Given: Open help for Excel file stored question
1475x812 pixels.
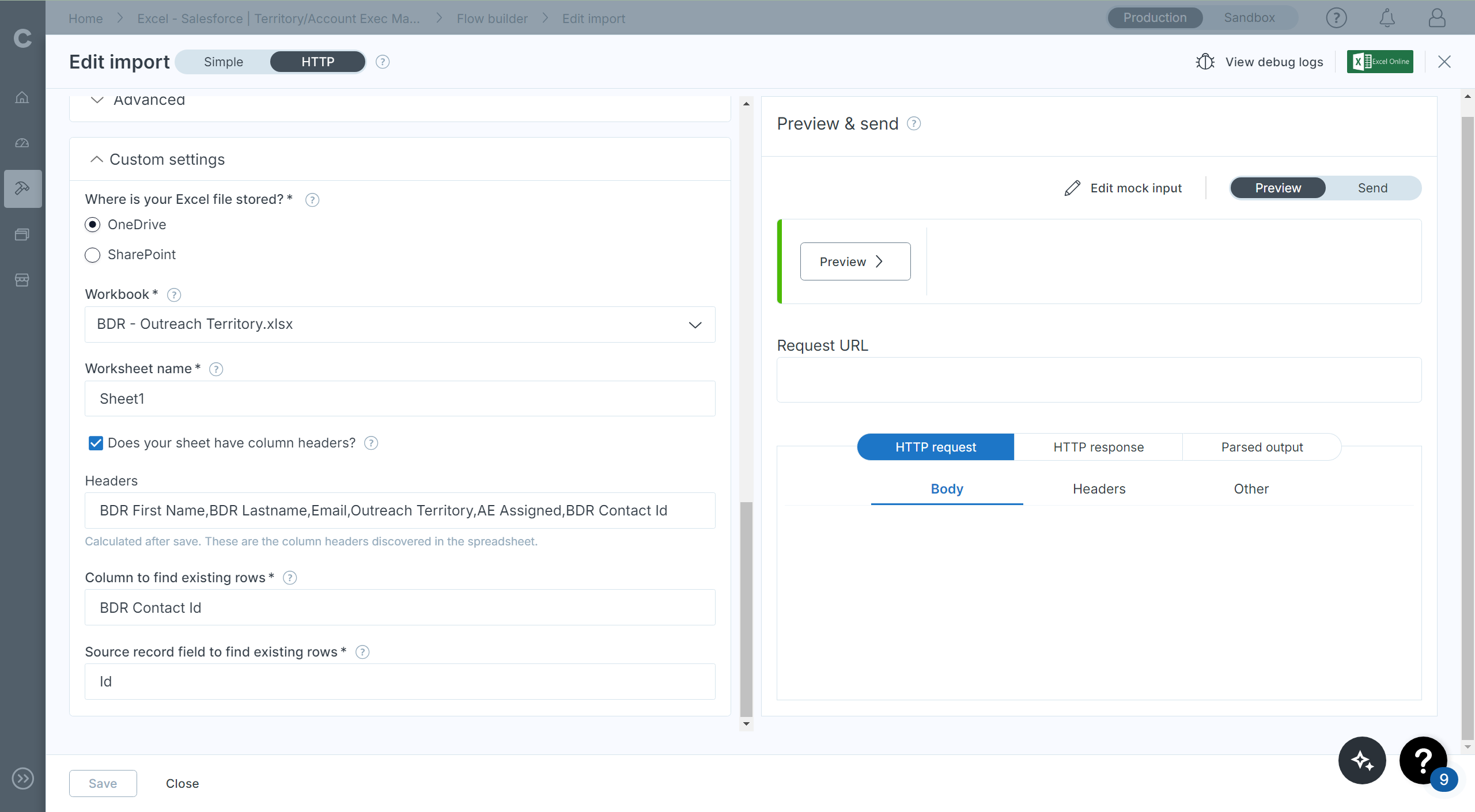Looking at the screenshot, I should click(x=312, y=200).
